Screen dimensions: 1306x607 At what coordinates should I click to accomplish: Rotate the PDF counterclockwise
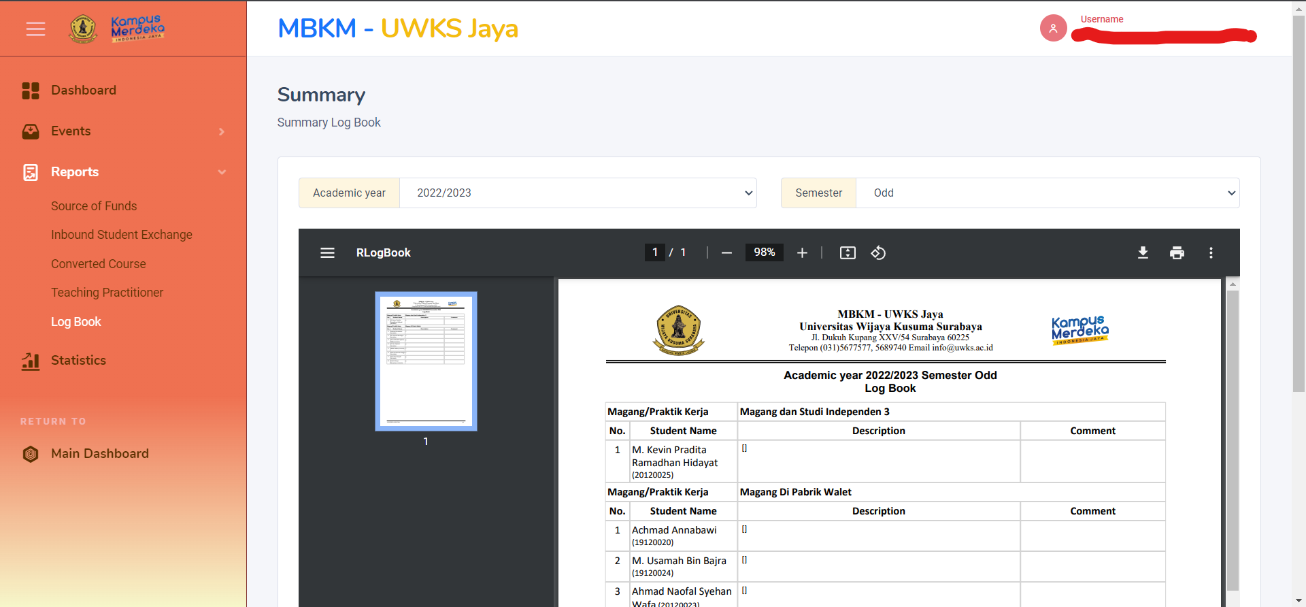[878, 252]
